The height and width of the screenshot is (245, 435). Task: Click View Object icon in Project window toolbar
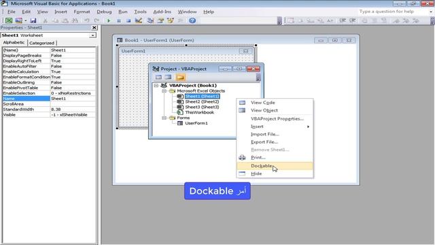click(x=168, y=77)
